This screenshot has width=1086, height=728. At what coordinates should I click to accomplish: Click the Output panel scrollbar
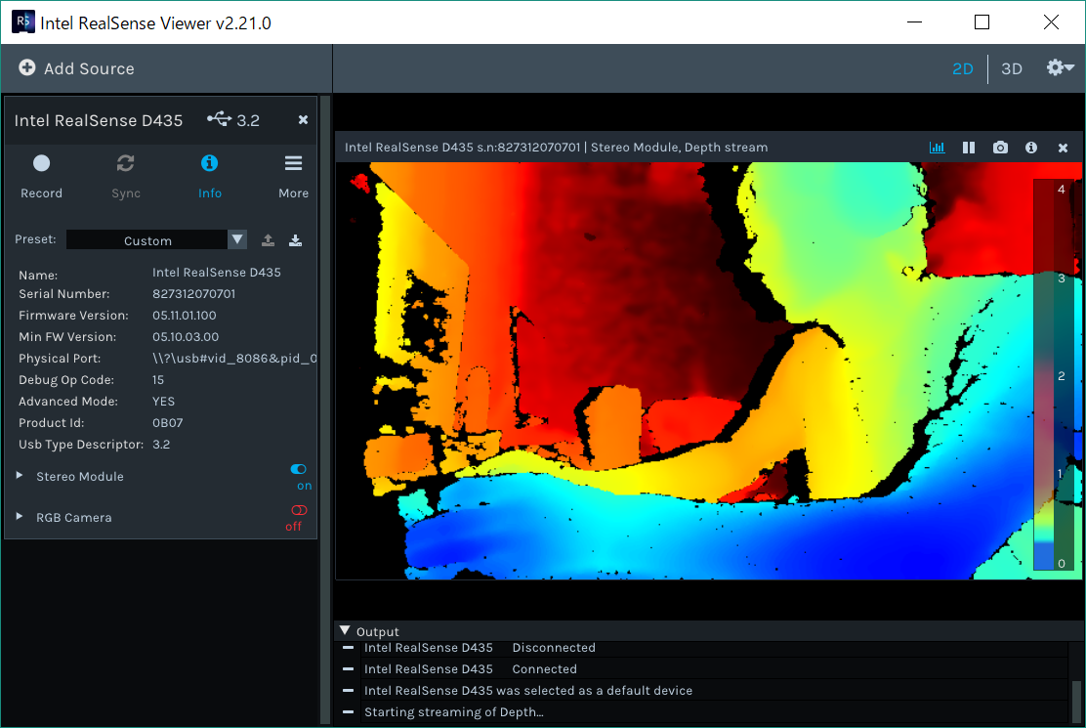(x=1076, y=702)
